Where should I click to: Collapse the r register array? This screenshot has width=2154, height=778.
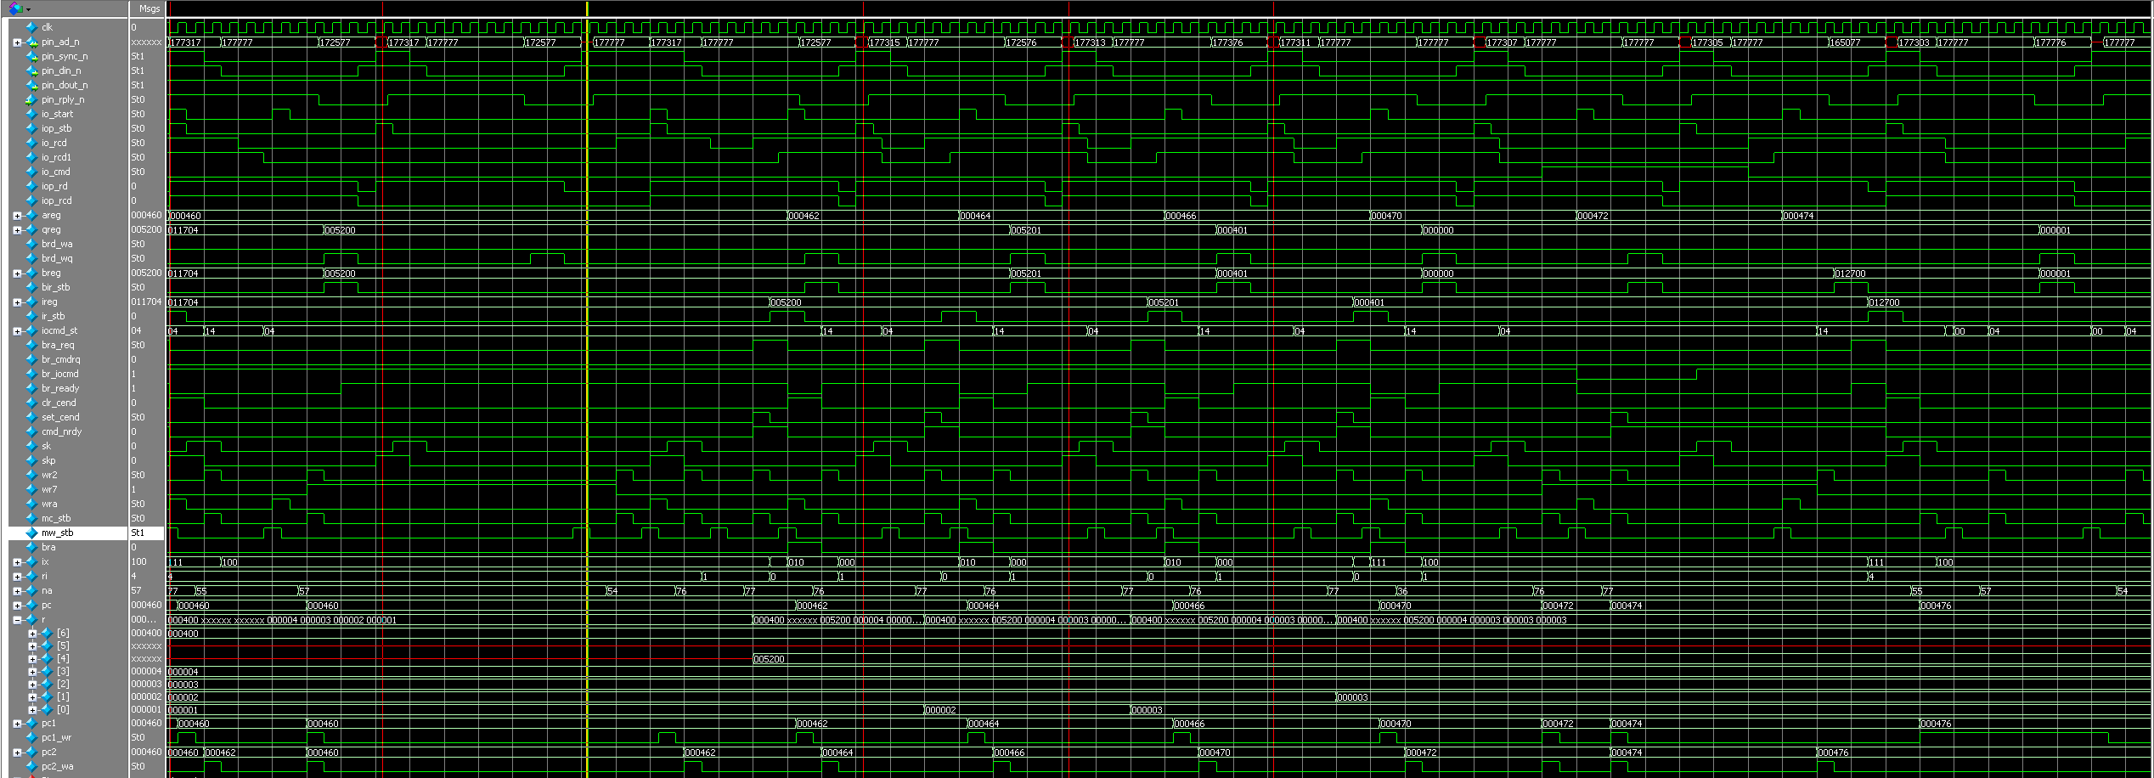pos(17,620)
